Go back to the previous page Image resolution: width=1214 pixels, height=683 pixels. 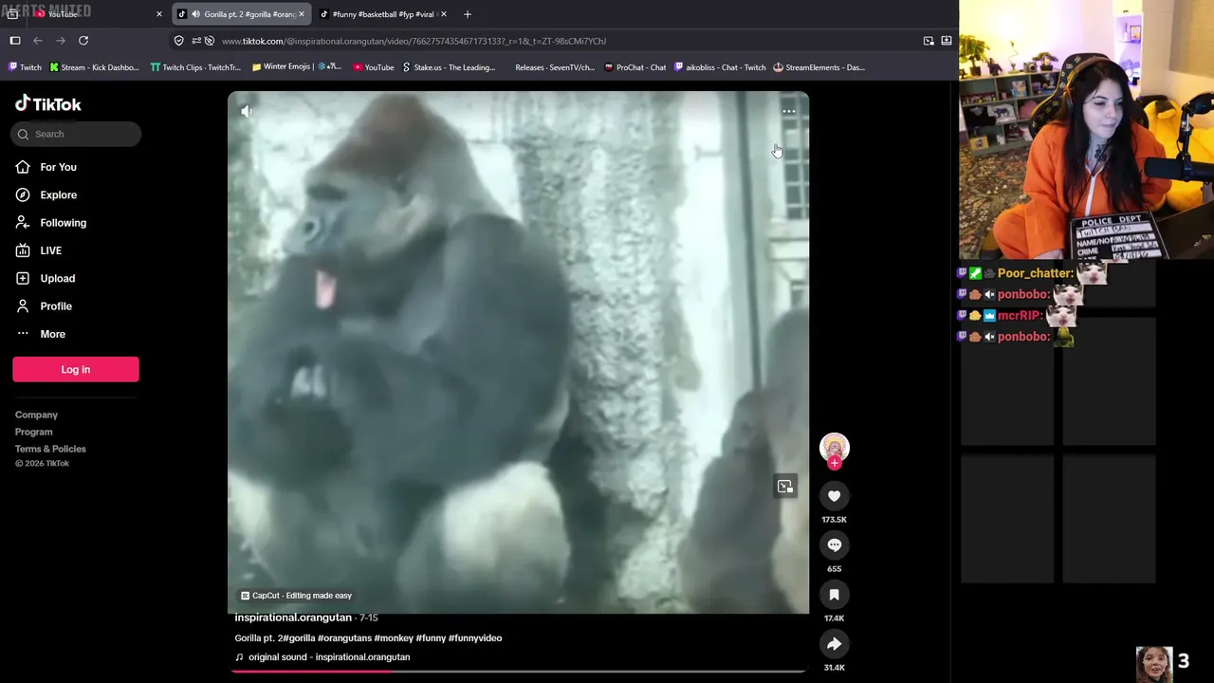tap(38, 41)
